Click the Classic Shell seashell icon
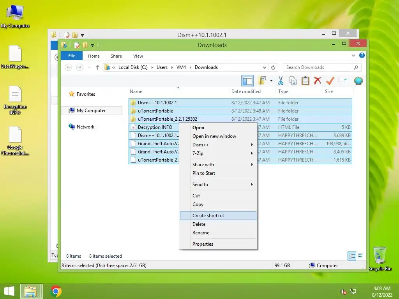399x299 pixels. point(358,81)
